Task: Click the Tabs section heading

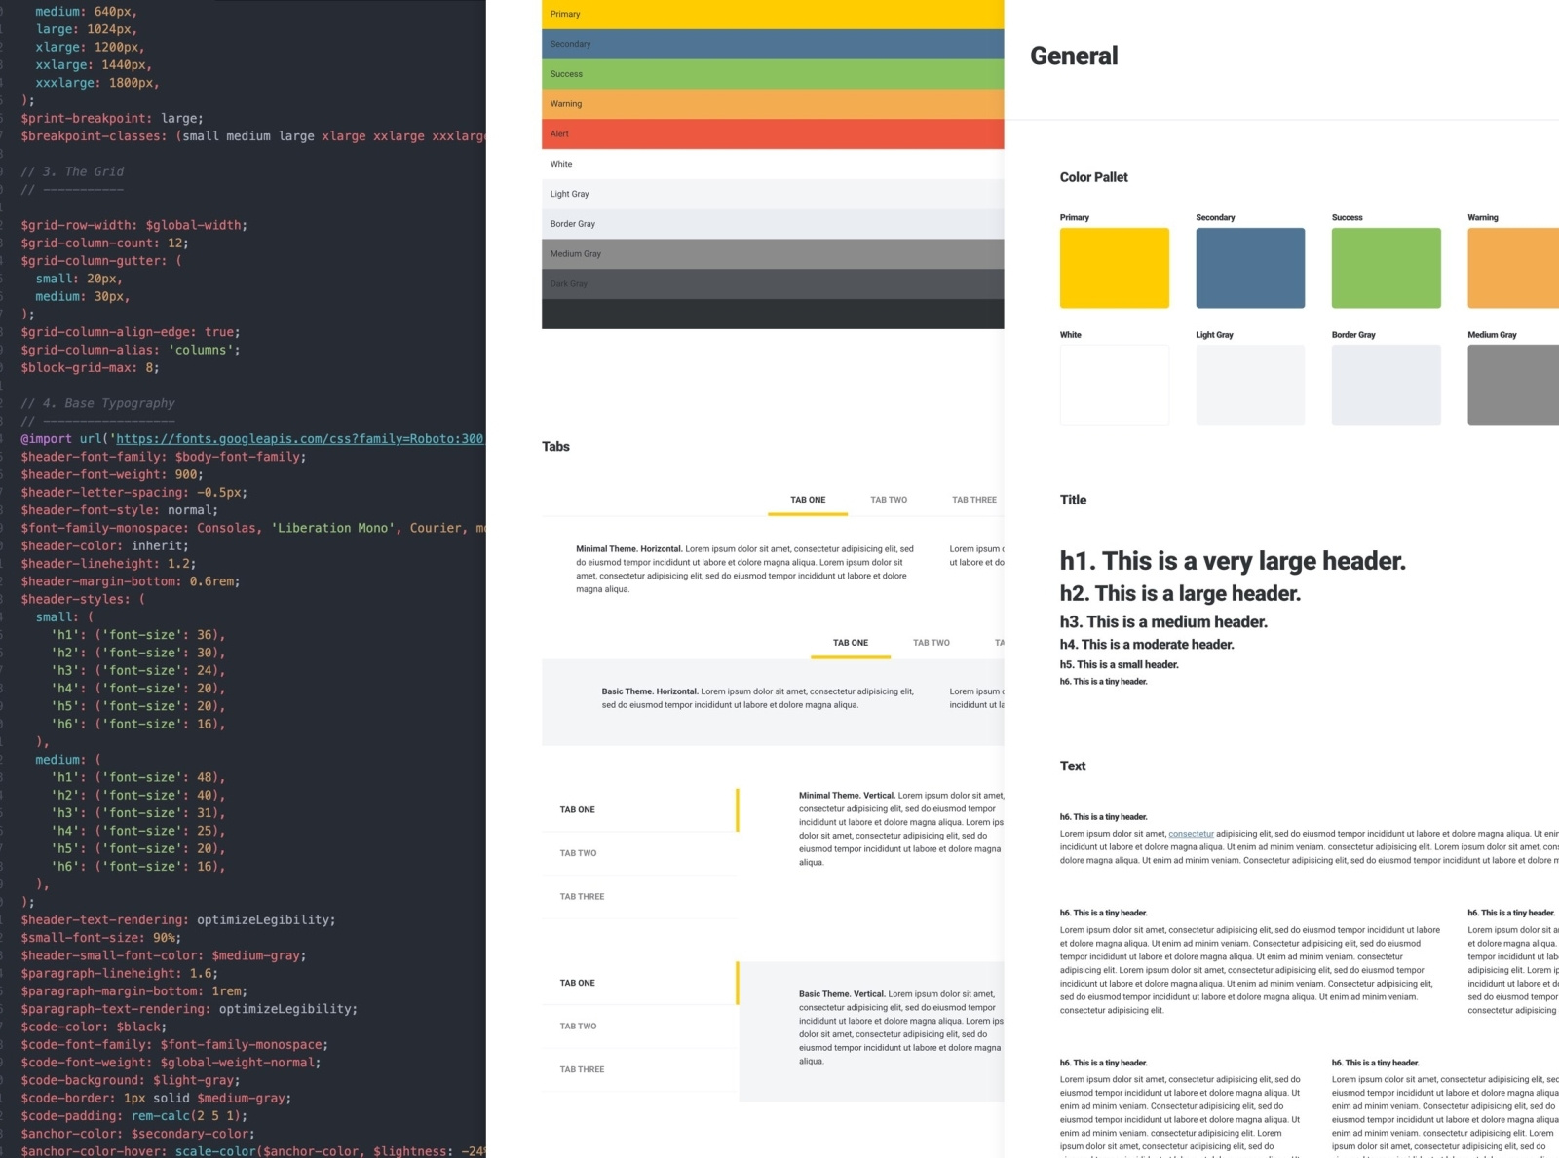Action: pos(555,446)
